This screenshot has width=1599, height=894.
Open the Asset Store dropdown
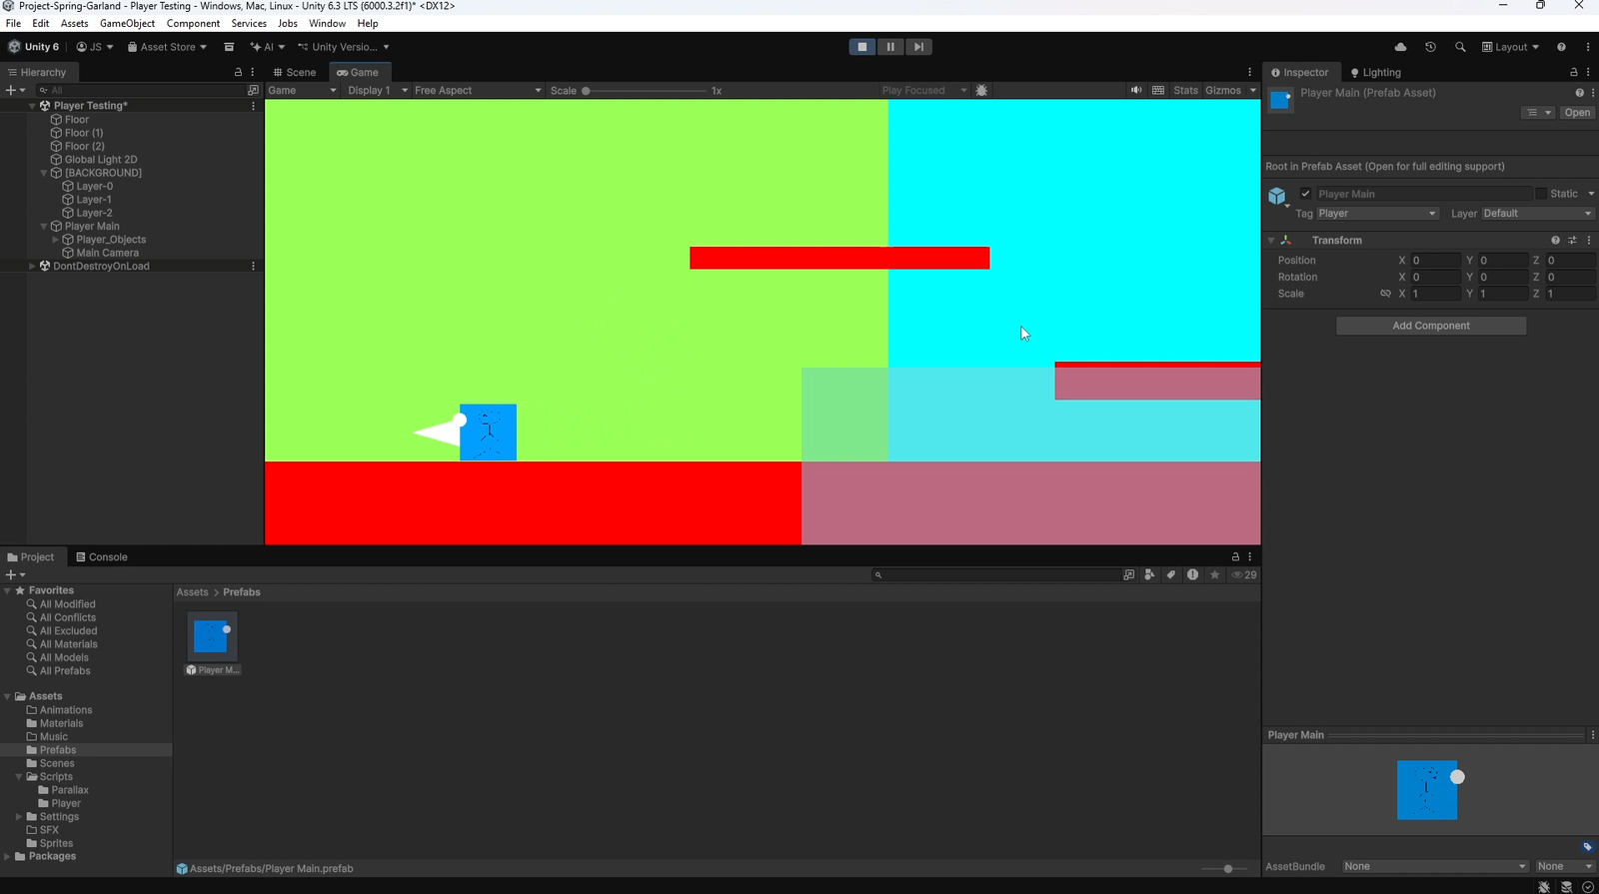pos(167,47)
